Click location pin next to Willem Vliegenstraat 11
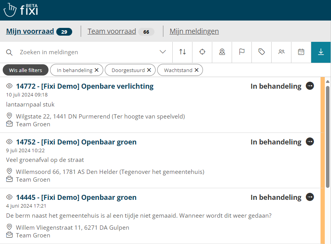Screen dimensions: 331x244 tap(9, 227)
